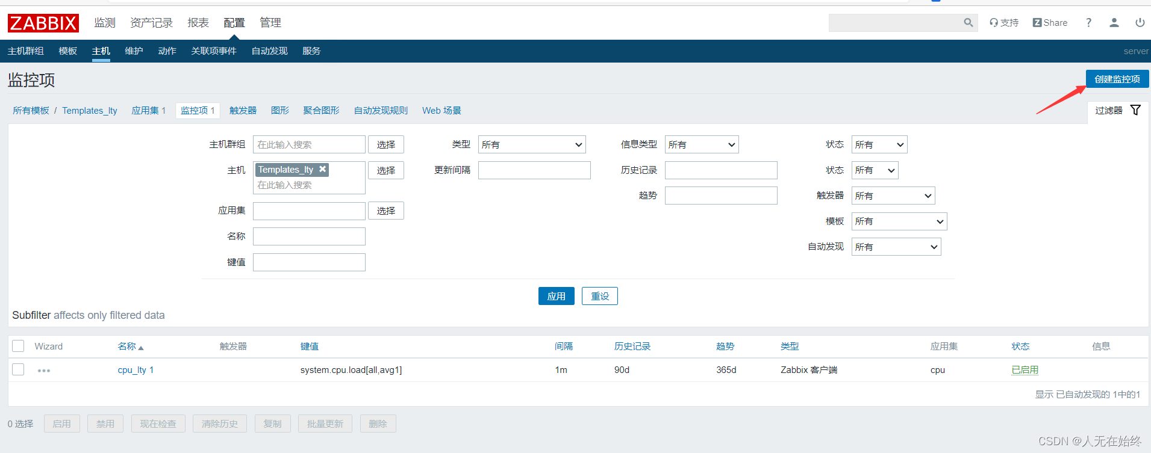Focus the 历史记录 input field
This screenshot has height=453, width=1151.
(x=721, y=170)
